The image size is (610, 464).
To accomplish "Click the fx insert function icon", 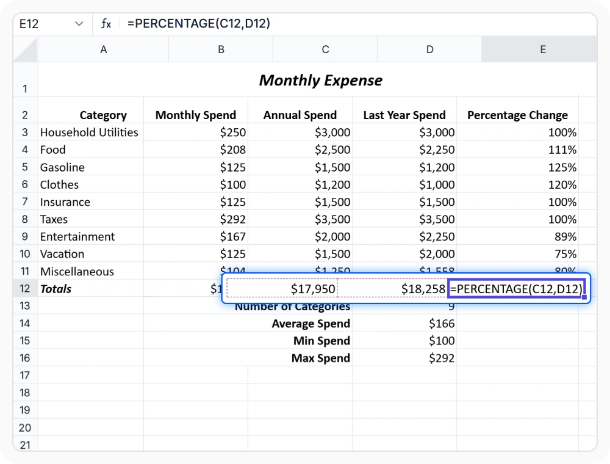I will click(106, 24).
